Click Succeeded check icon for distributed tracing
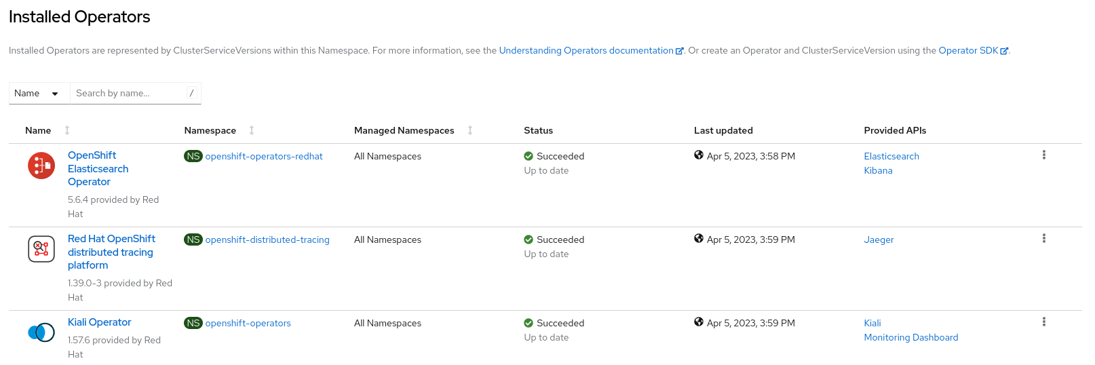Image resolution: width=1095 pixels, height=365 pixels. tap(529, 239)
